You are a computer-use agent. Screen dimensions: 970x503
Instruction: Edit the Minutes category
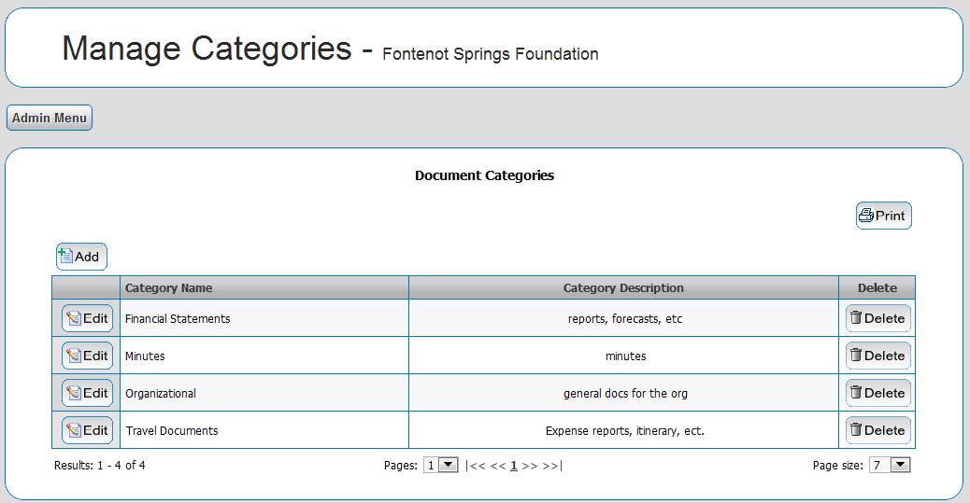tap(87, 356)
